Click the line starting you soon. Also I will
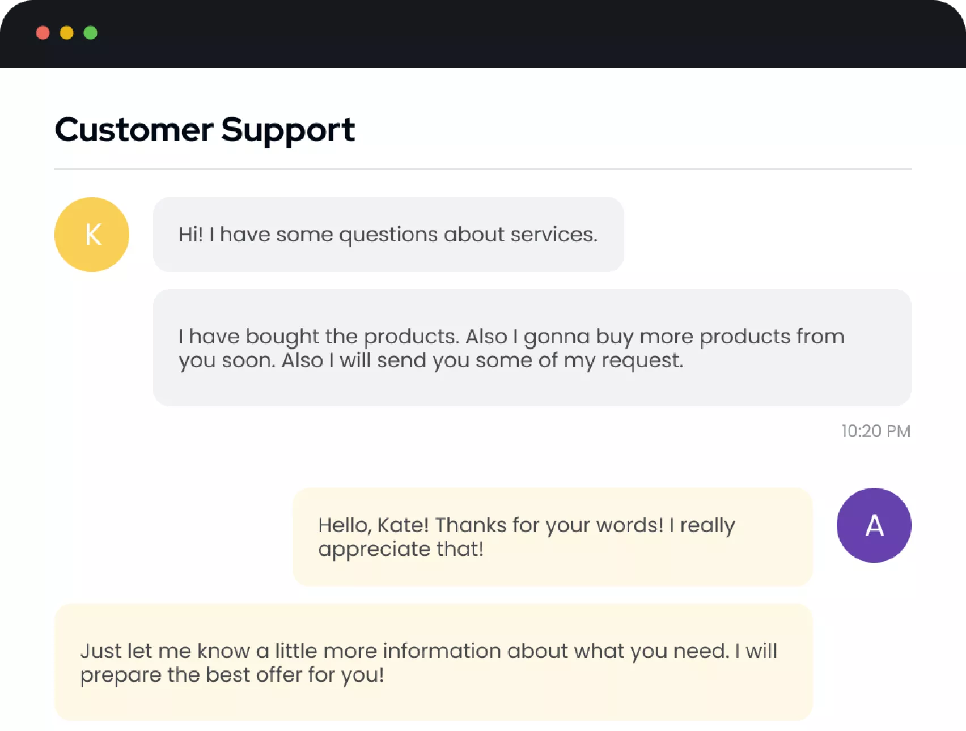966x731 pixels. click(x=431, y=360)
